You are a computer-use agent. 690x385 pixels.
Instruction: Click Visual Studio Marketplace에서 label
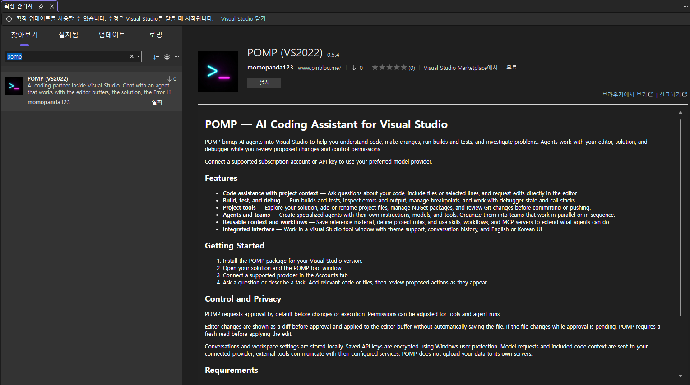[460, 68]
